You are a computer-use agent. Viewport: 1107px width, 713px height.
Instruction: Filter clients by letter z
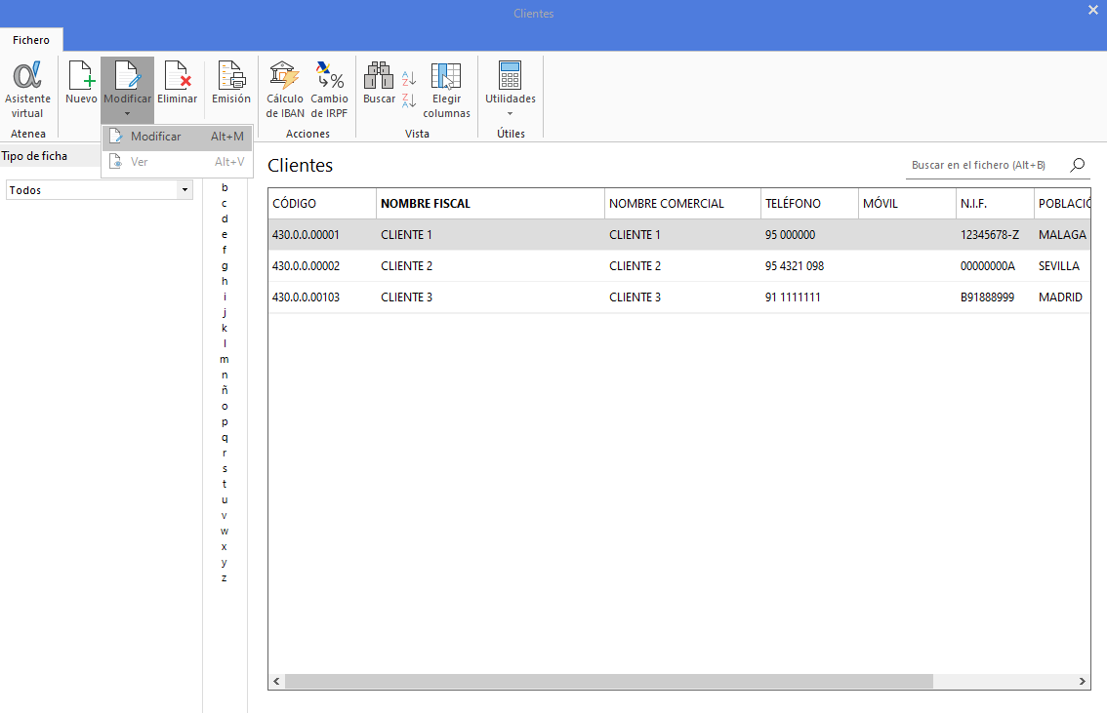[x=225, y=577]
